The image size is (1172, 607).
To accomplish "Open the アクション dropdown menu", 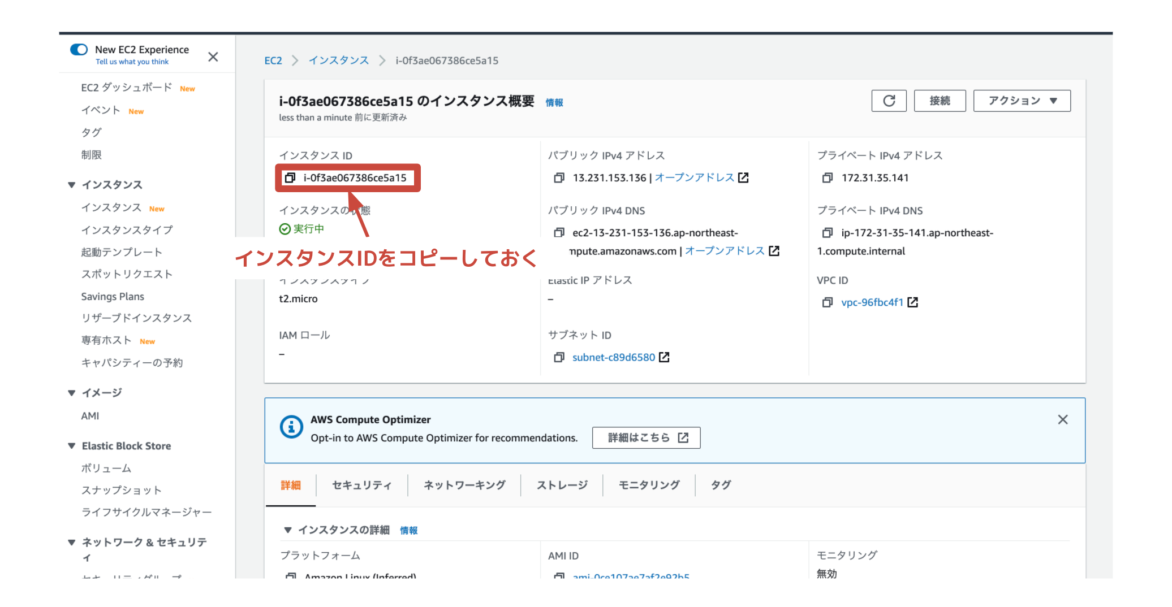I will point(1022,101).
